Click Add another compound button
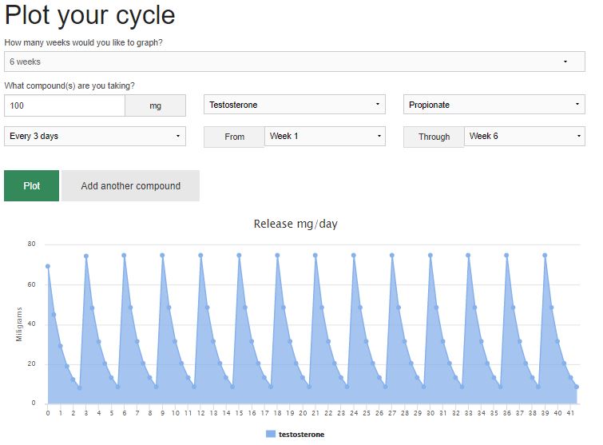603x445 pixels. (130, 185)
